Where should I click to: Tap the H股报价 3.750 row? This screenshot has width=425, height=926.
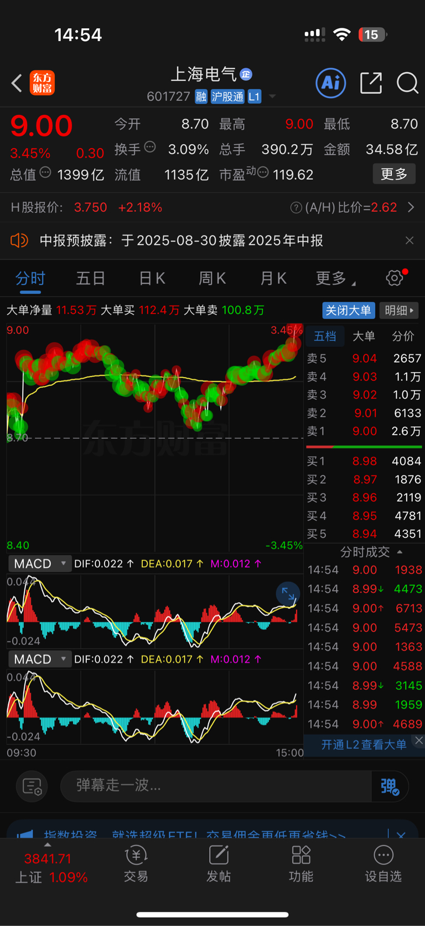pyautogui.click(x=86, y=207)
